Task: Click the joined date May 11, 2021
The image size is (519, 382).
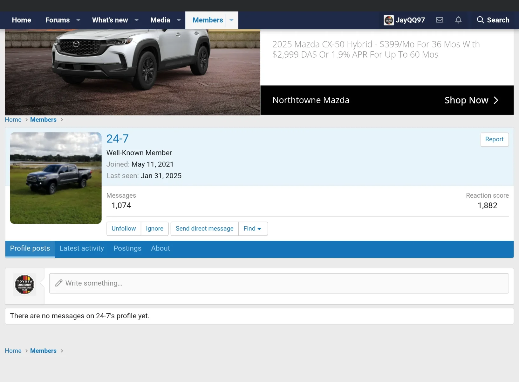Action: (153, 164)
